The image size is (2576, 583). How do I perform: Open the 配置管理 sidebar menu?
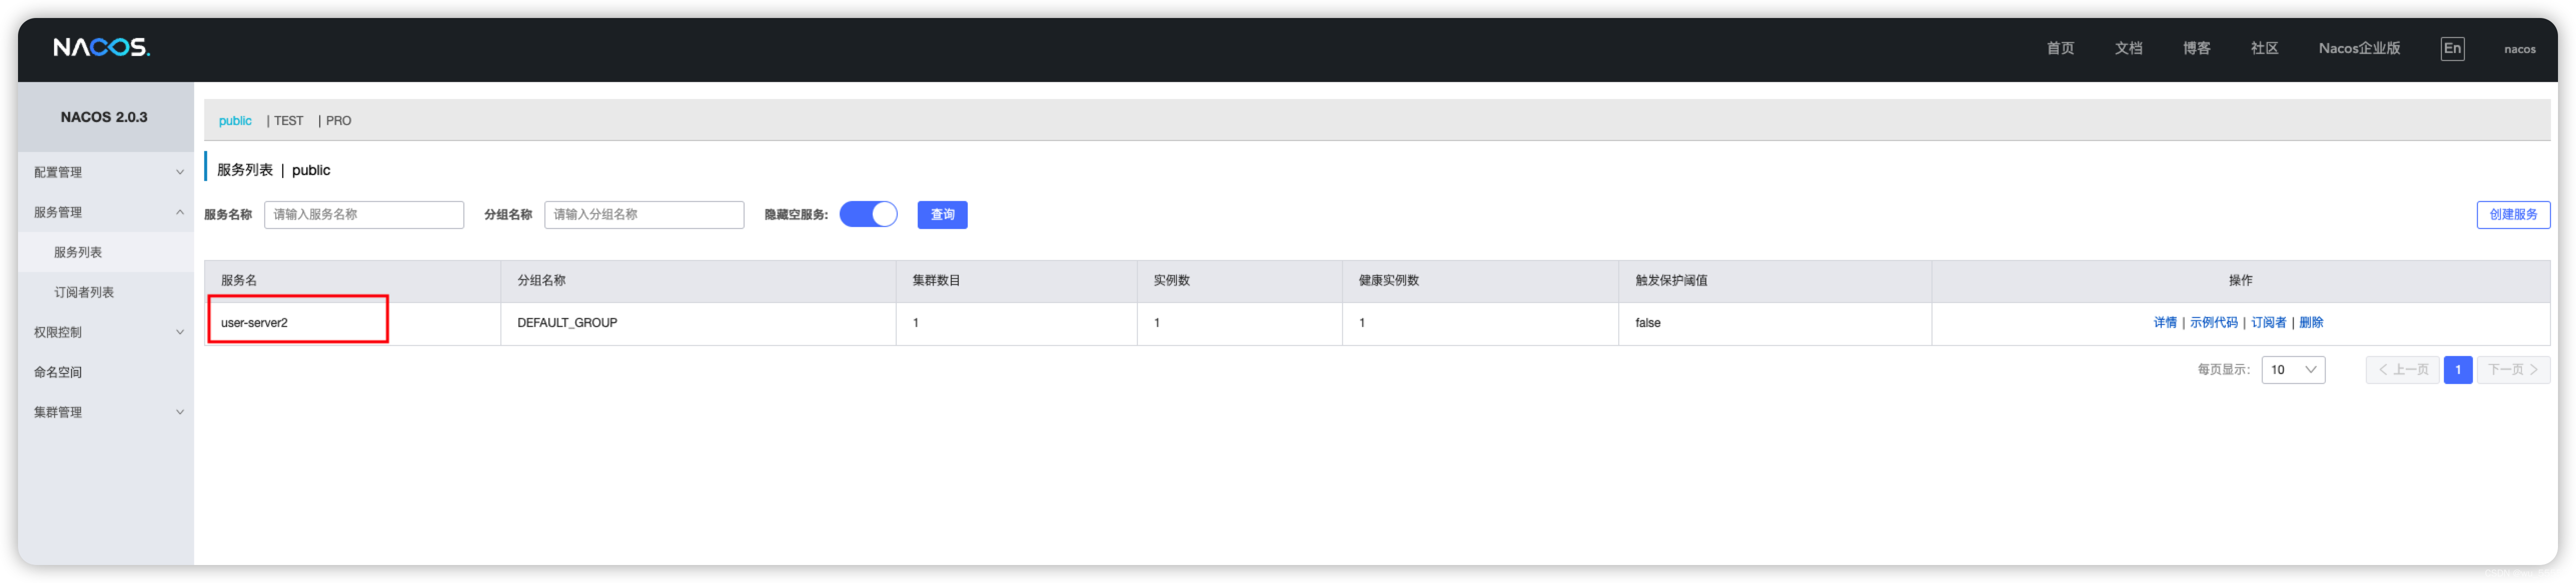tap(106, 172)
